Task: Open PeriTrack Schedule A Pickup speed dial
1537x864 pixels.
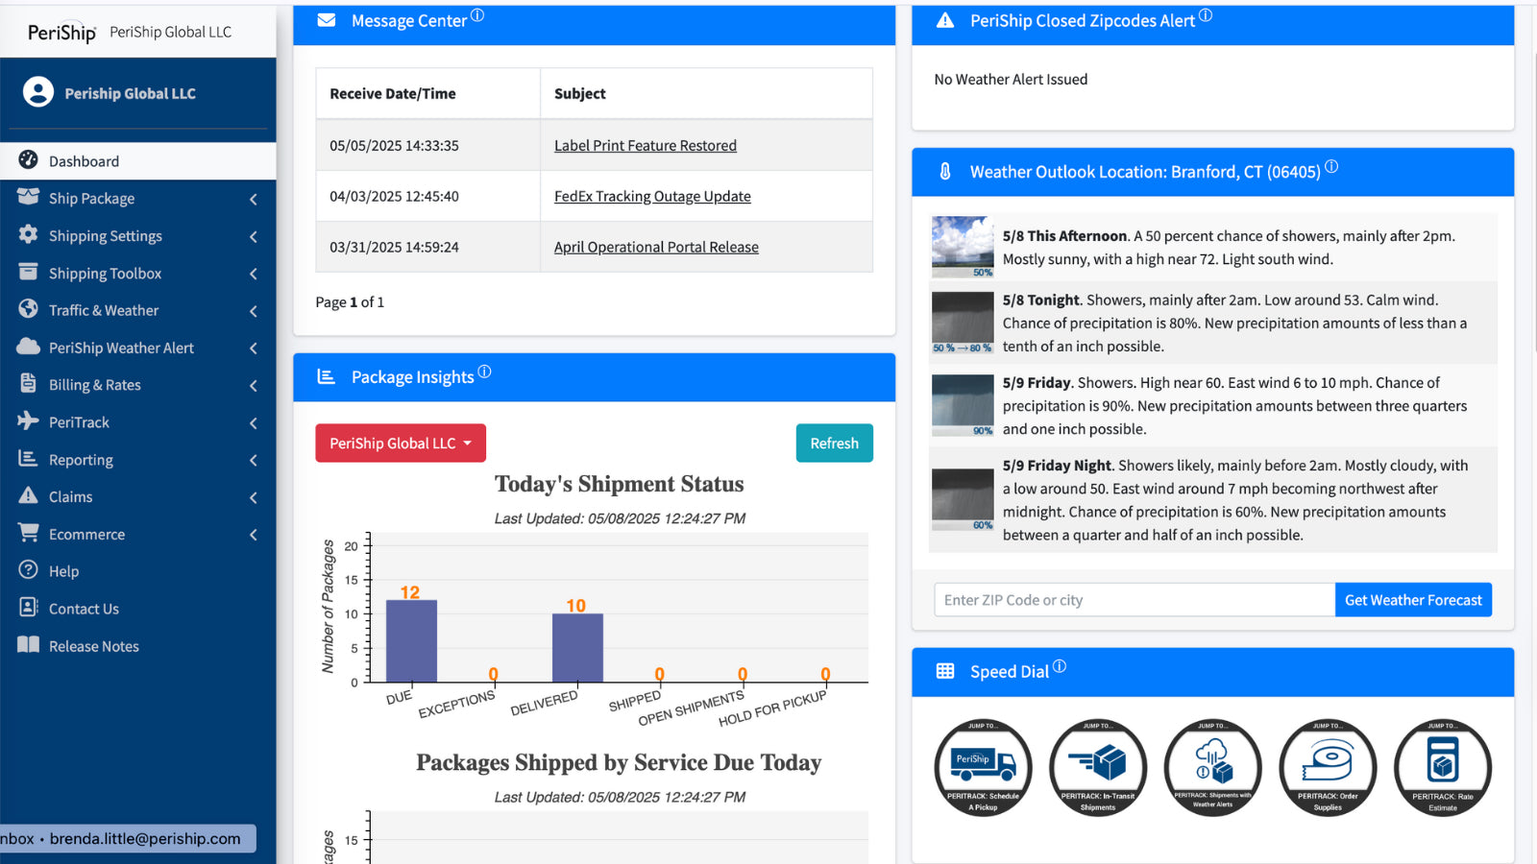Action: pos(983,768)
